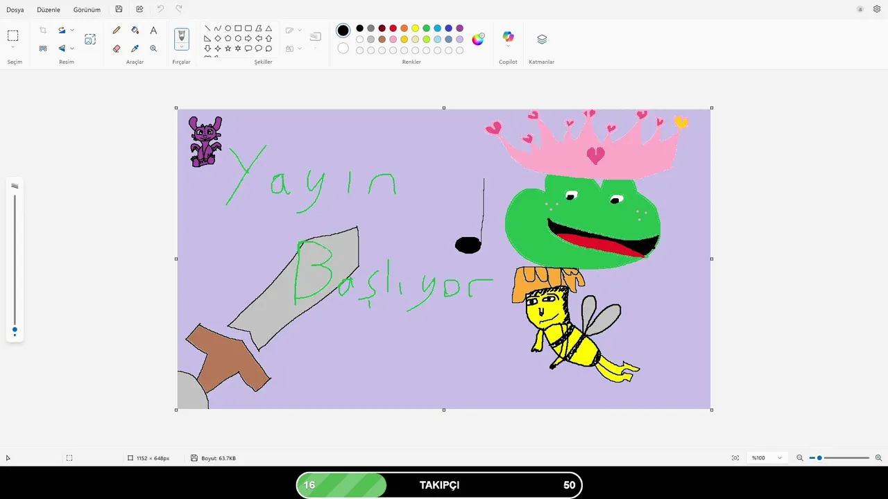This screenshot has height=499, width=888.
Task: Click the bottom-right canvas resize handle
Action: [712, 410]
